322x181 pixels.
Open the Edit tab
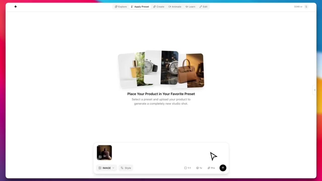[204, 7]
